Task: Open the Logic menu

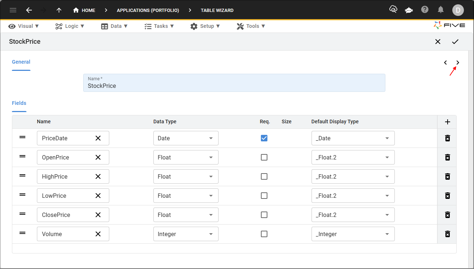Action: [70, 26]
